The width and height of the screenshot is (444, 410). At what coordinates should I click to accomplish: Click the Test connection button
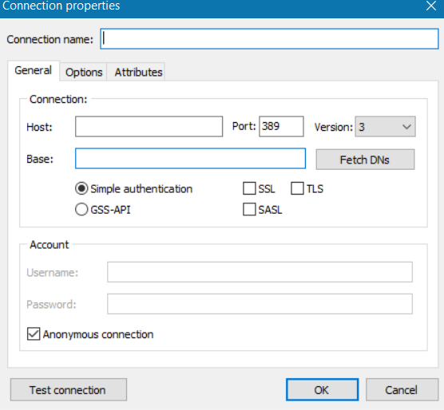point(69,390)
